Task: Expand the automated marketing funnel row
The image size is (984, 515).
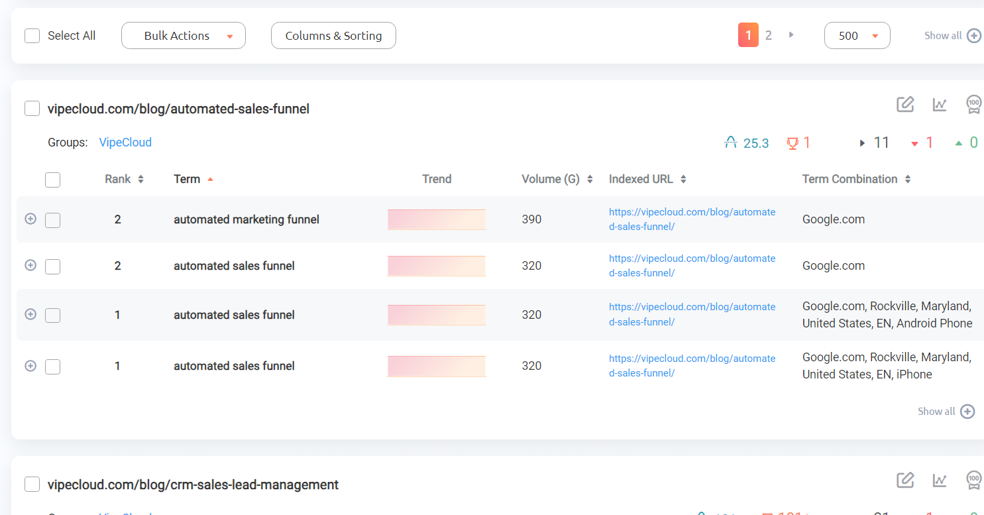Action: [30, 219]
